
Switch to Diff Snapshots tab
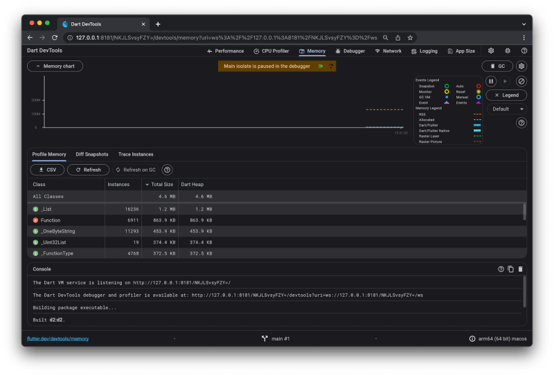[x=92, y=154]
